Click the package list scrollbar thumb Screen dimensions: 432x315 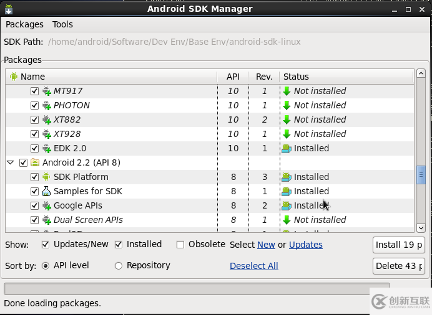[421, 175]
